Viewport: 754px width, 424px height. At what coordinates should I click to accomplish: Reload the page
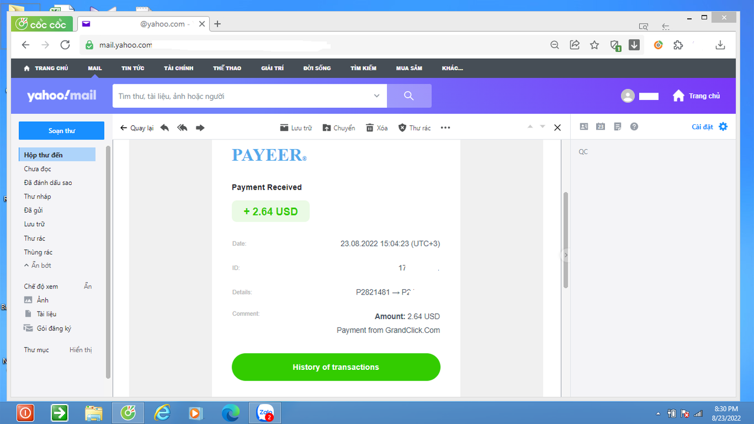click(65, 45)
